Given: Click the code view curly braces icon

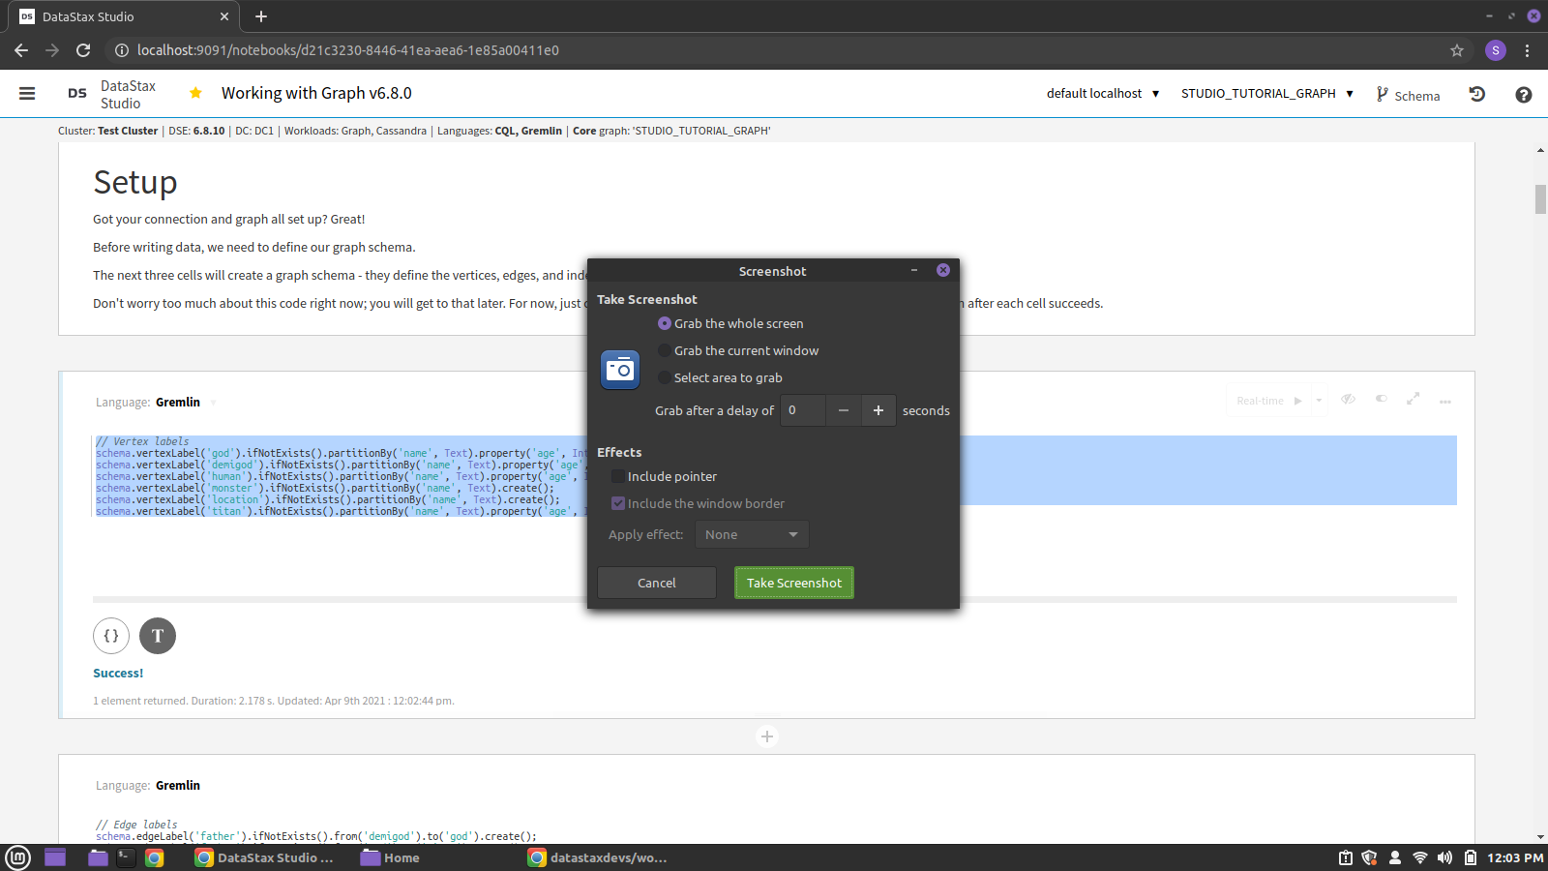Looking at the screenshot, I should point(110,636).
